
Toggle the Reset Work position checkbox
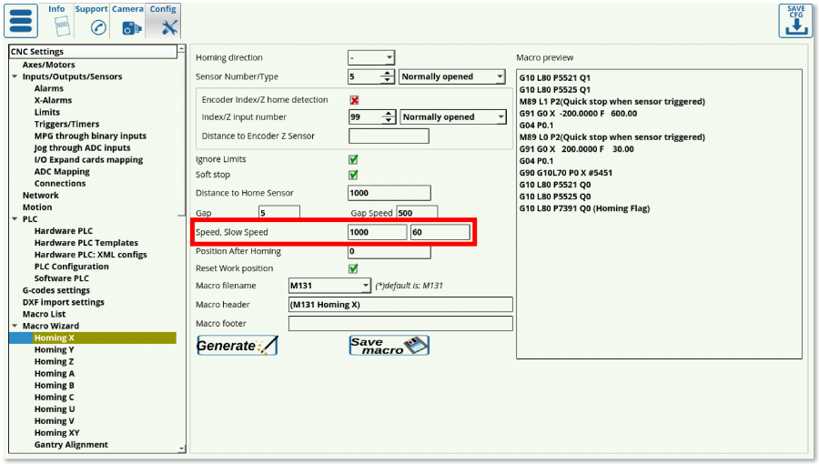coord(354,268)
